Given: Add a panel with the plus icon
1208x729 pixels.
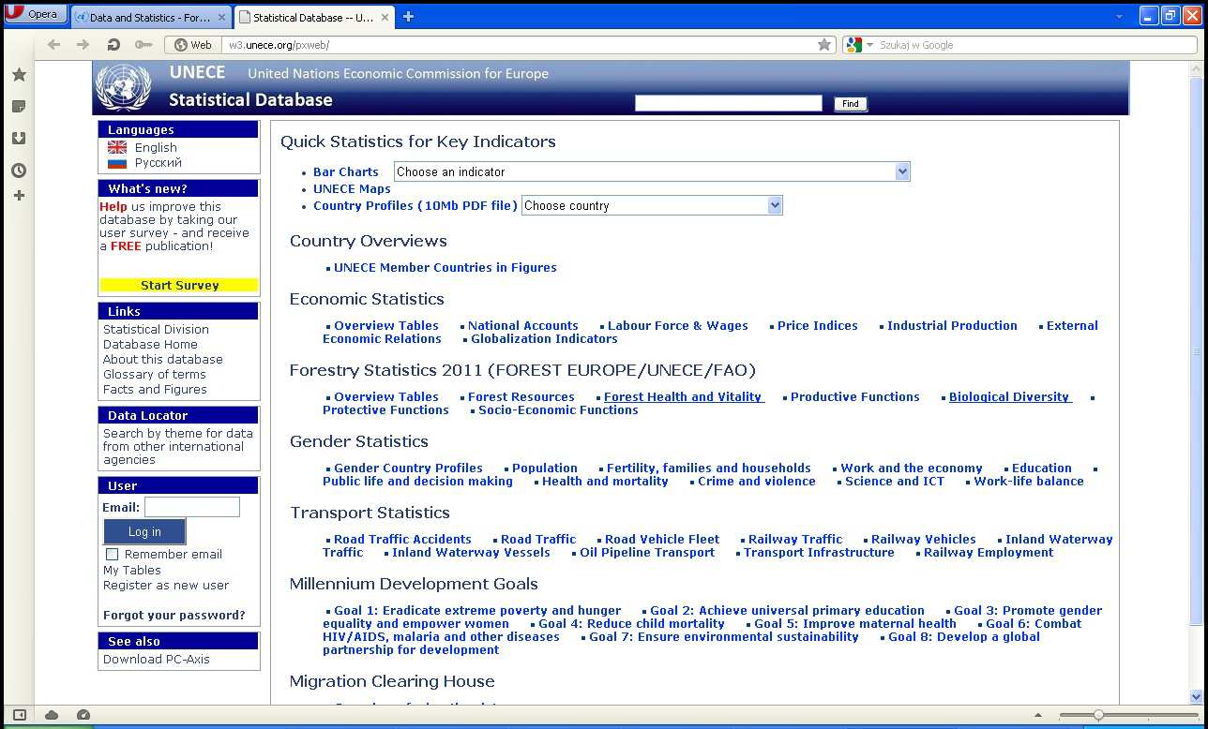Looking at the screenshot, I should tap(19, 195).
